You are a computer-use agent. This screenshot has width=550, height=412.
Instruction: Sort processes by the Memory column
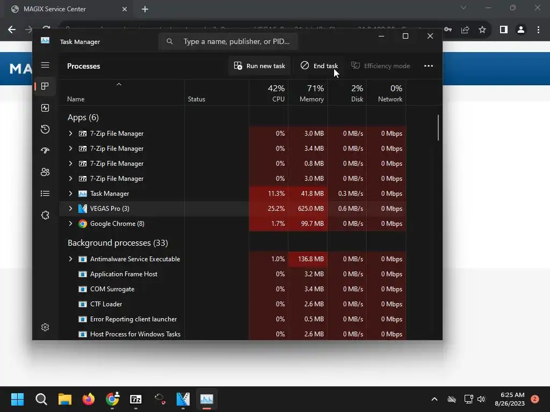[308, 93]
